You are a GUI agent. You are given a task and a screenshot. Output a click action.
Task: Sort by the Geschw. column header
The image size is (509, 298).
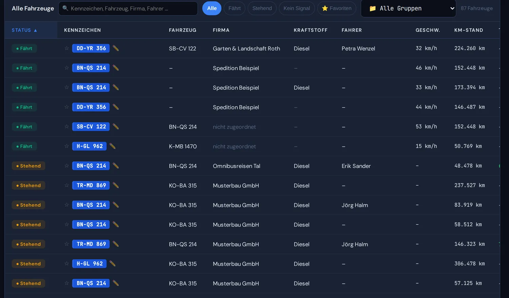click(428, 30)
